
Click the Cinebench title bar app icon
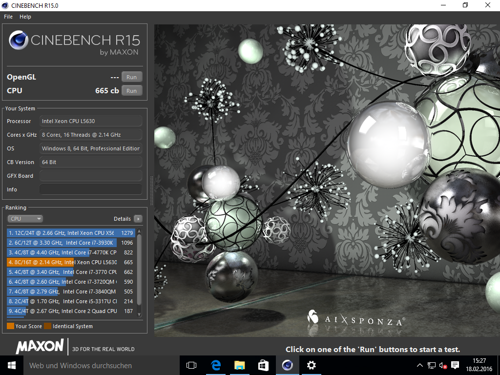pyautogui.click(x=5, y=5)
